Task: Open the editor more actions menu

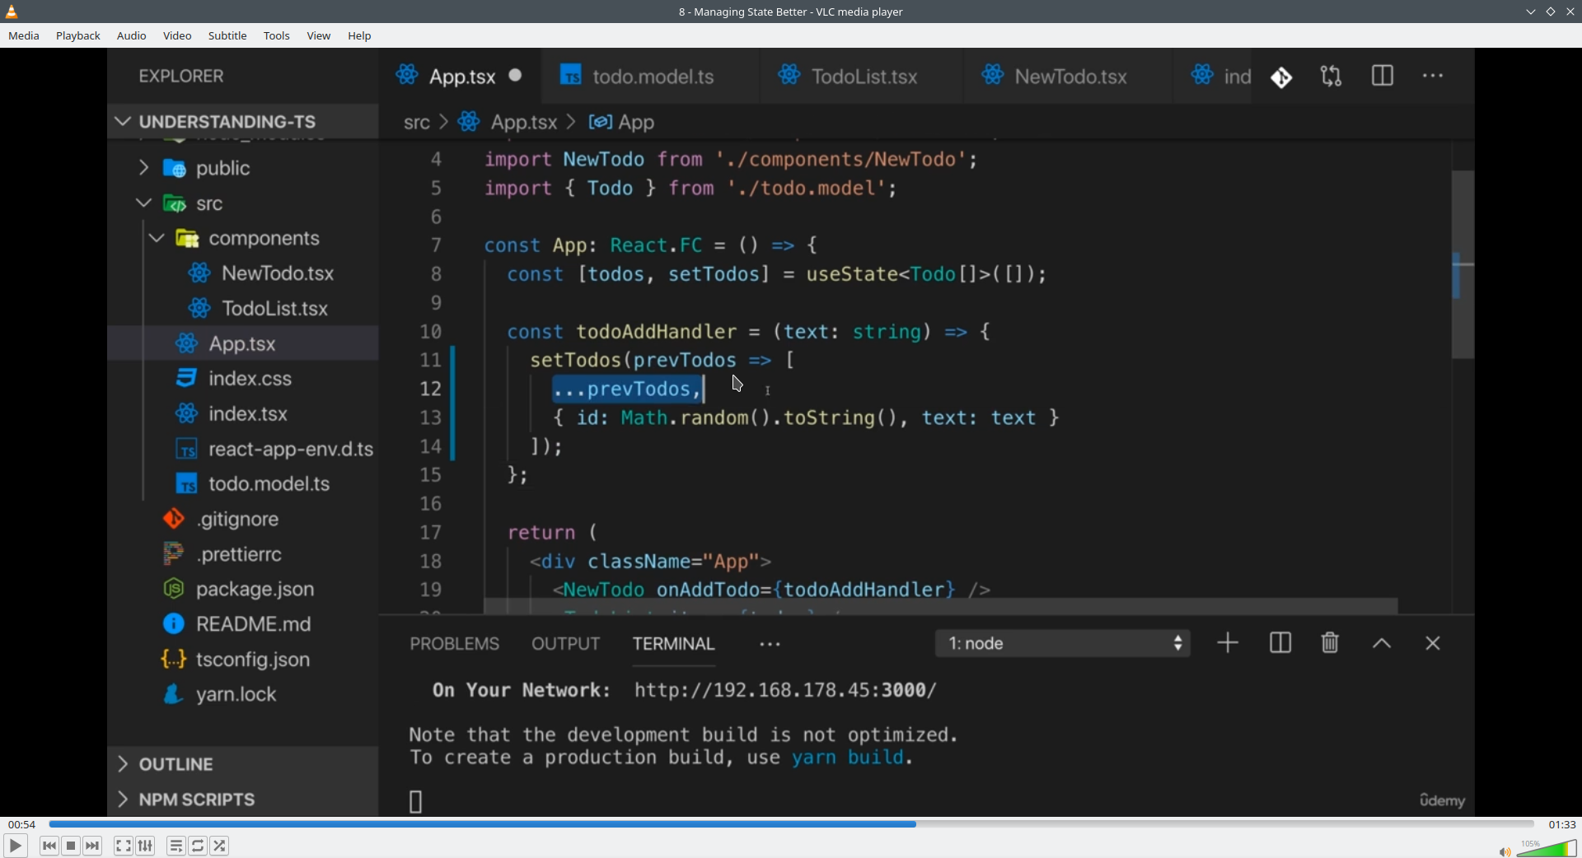Action: point(1433,77)
